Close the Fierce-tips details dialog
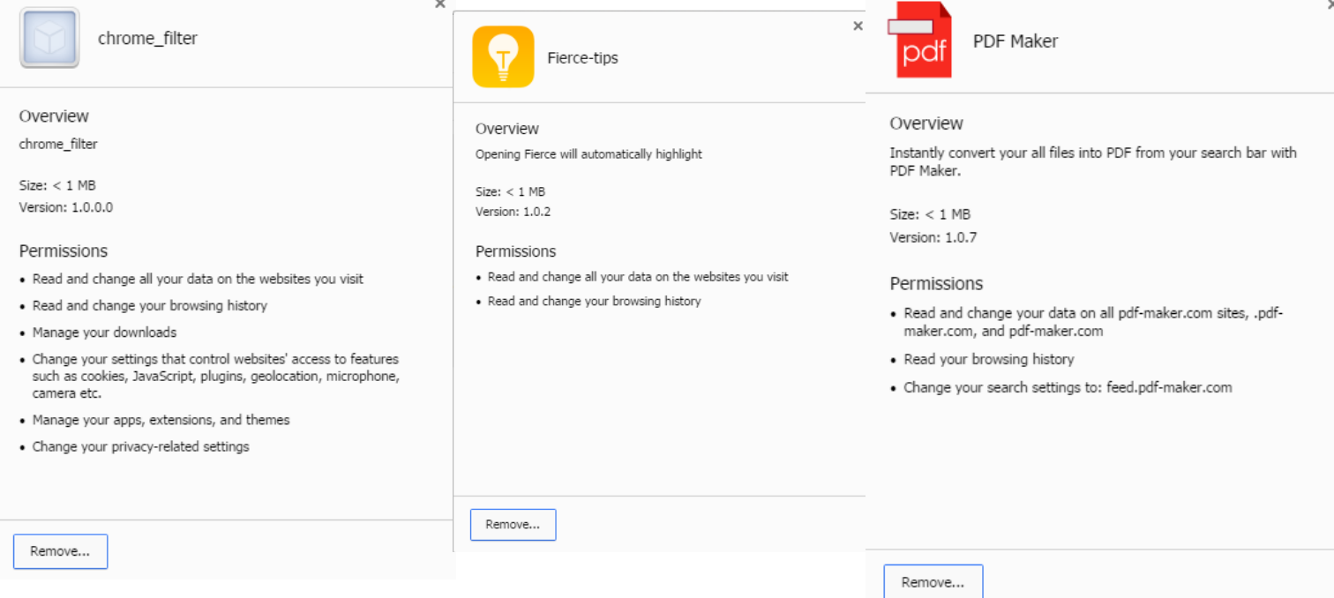 tap(858, 26)
